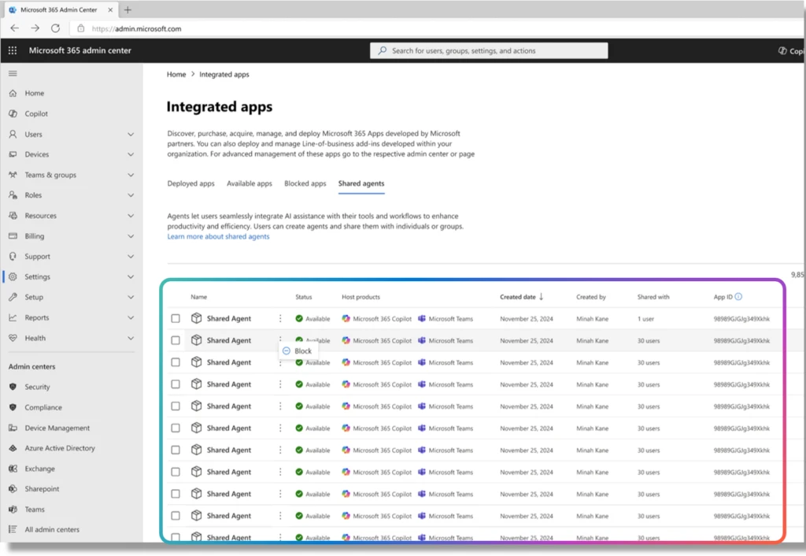Image resolution: width=806 pixels, height=556 pixels.
Task: Open the three-dot menu on the first Shared Agent
Action: 281,318
